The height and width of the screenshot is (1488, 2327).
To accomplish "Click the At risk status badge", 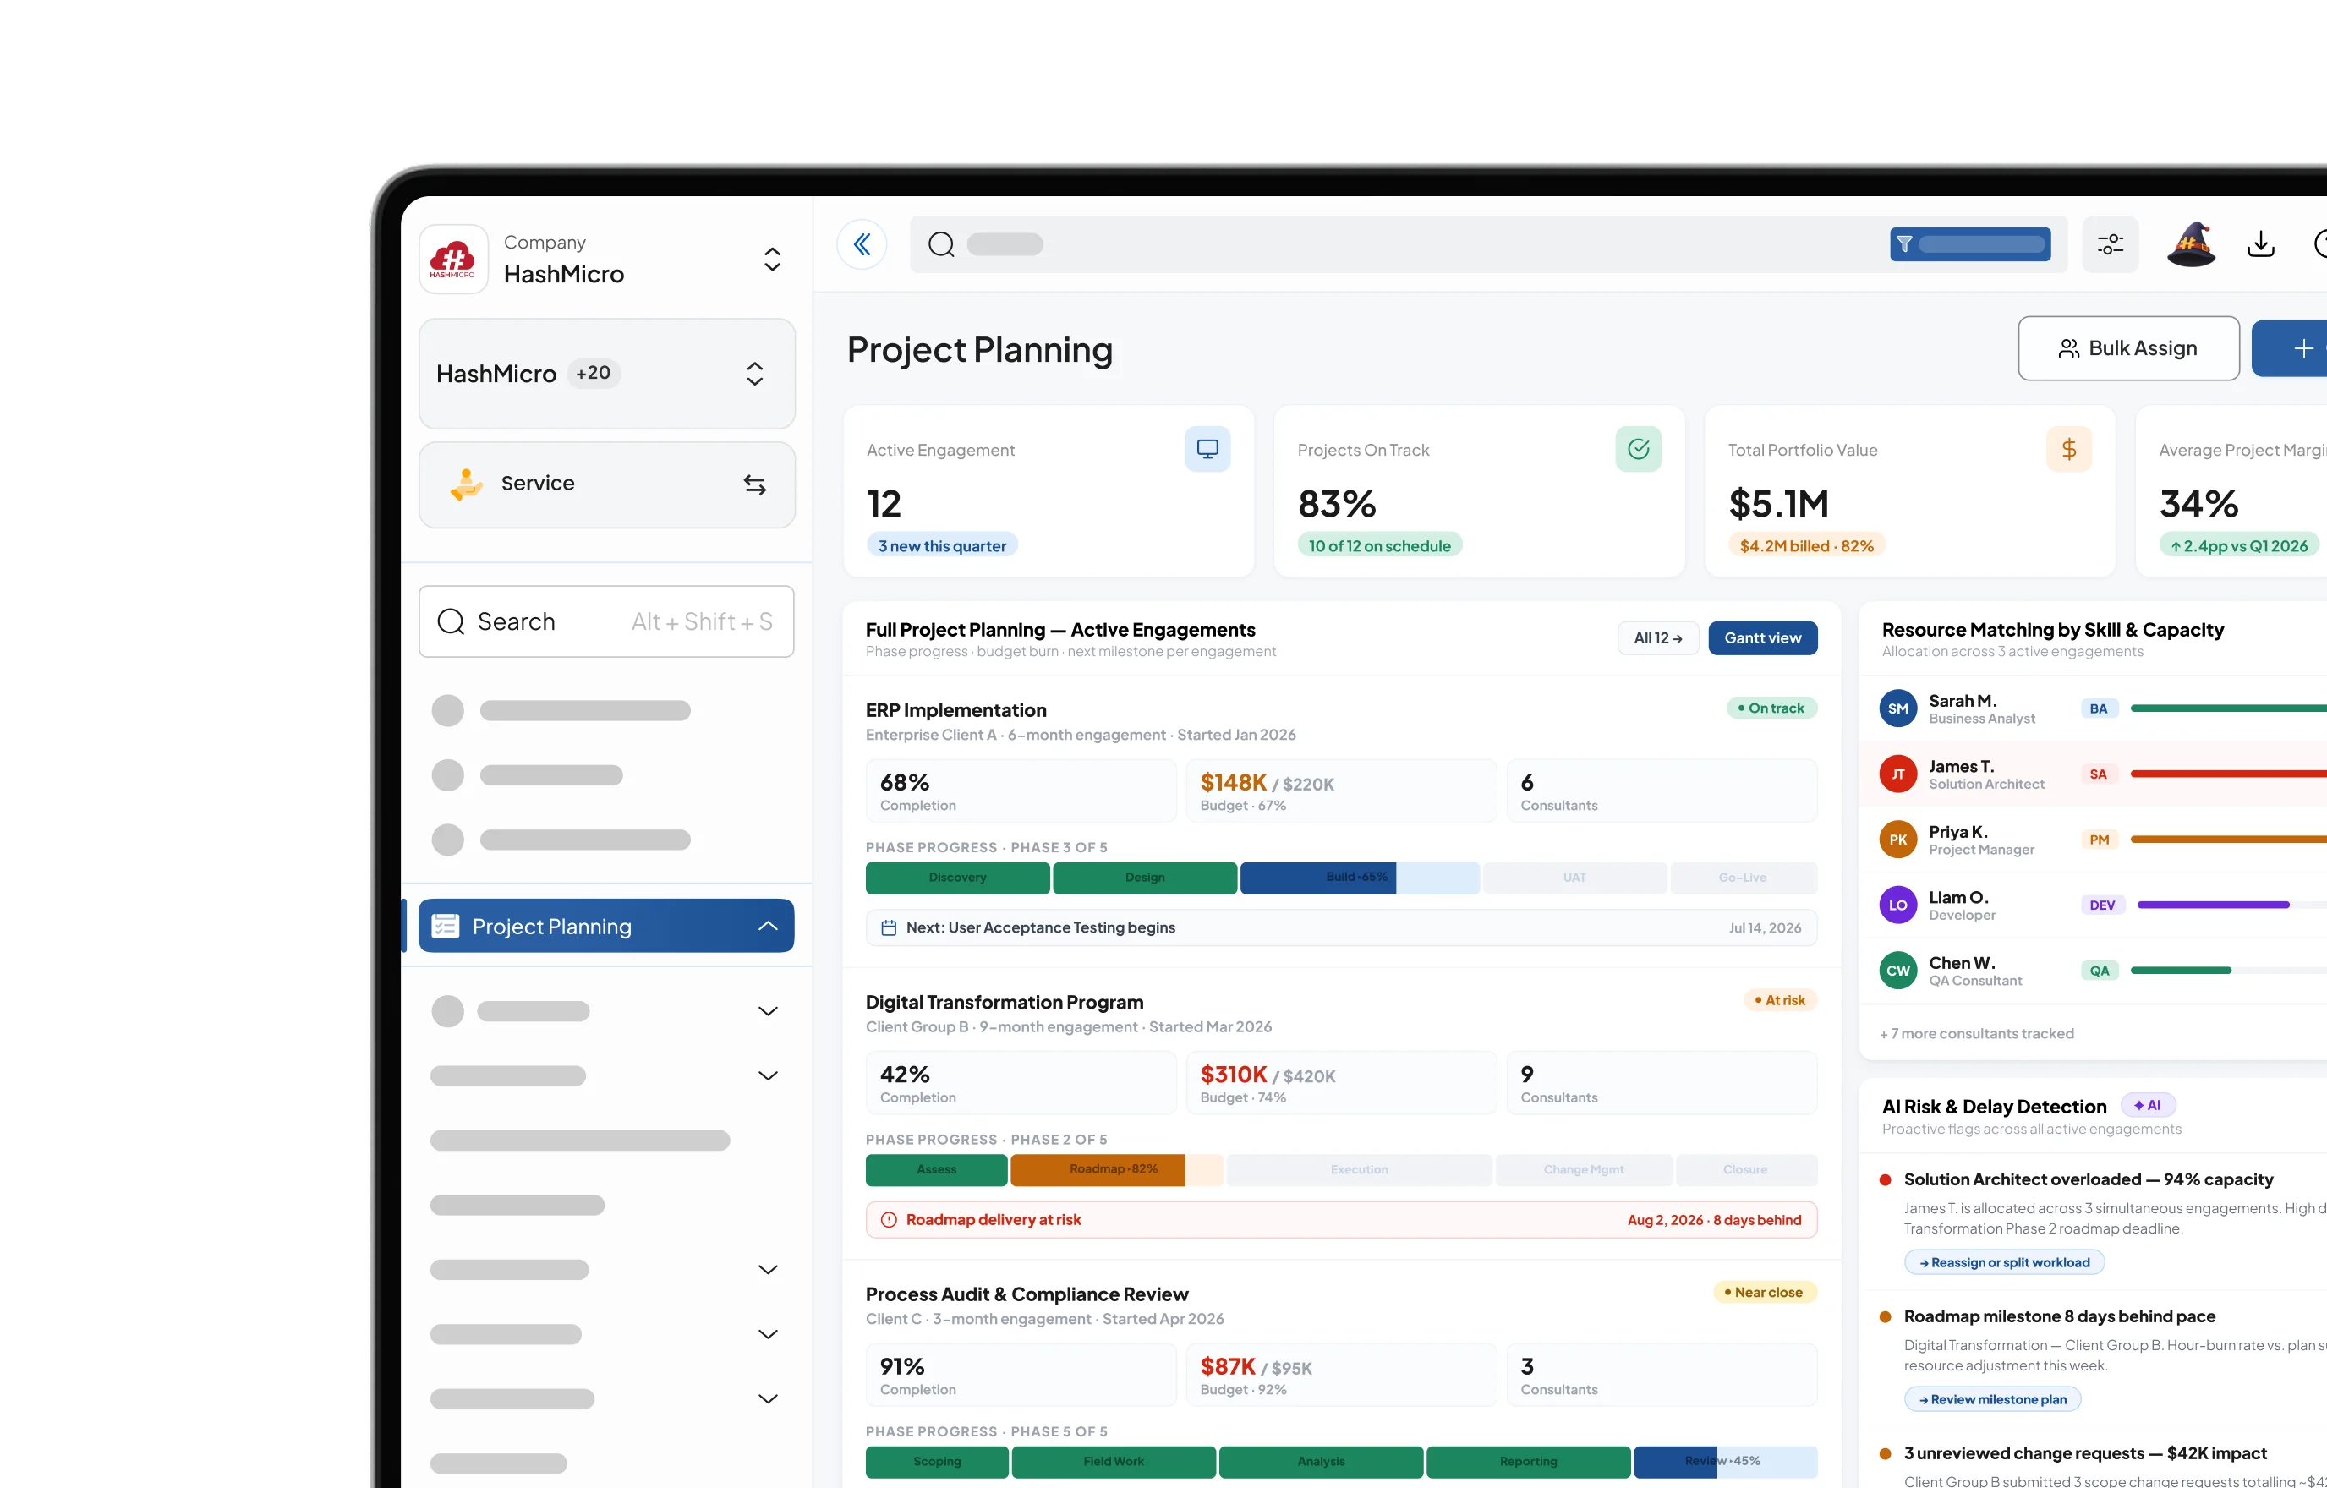I will coord(1780,1000).
